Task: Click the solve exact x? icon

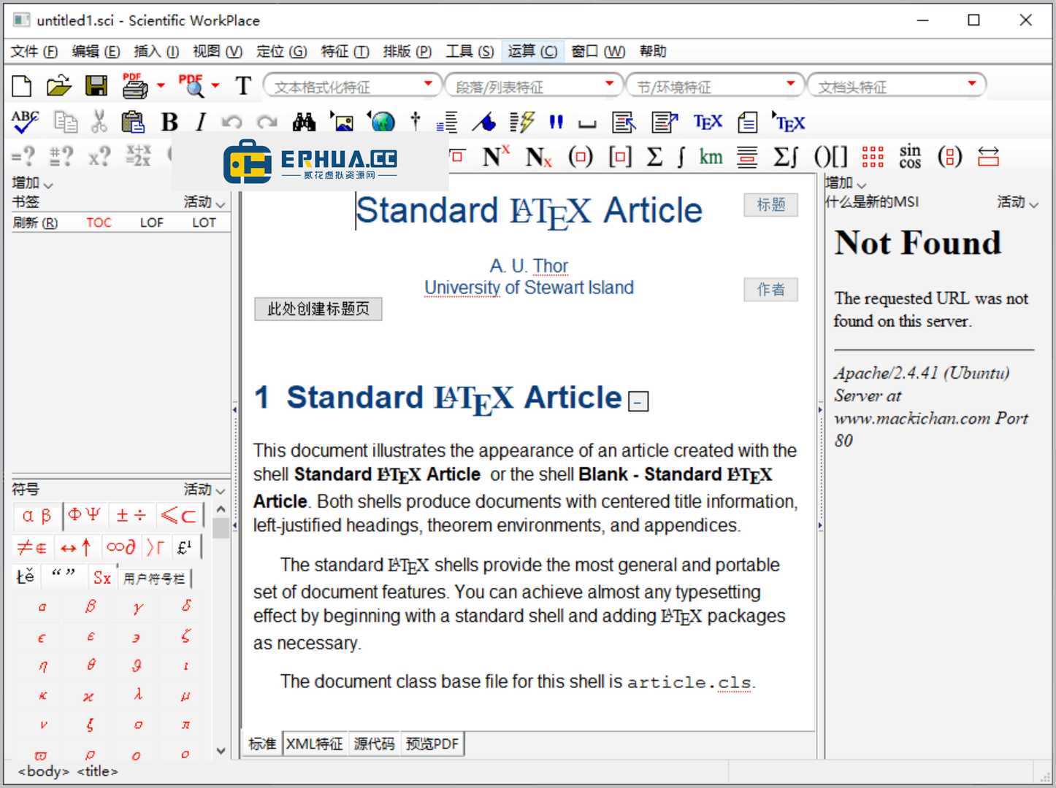Action: 99,155
